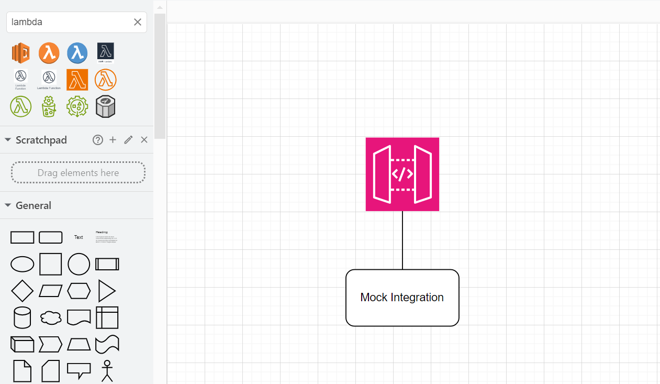Clear the lambda search text

(138, 22)
